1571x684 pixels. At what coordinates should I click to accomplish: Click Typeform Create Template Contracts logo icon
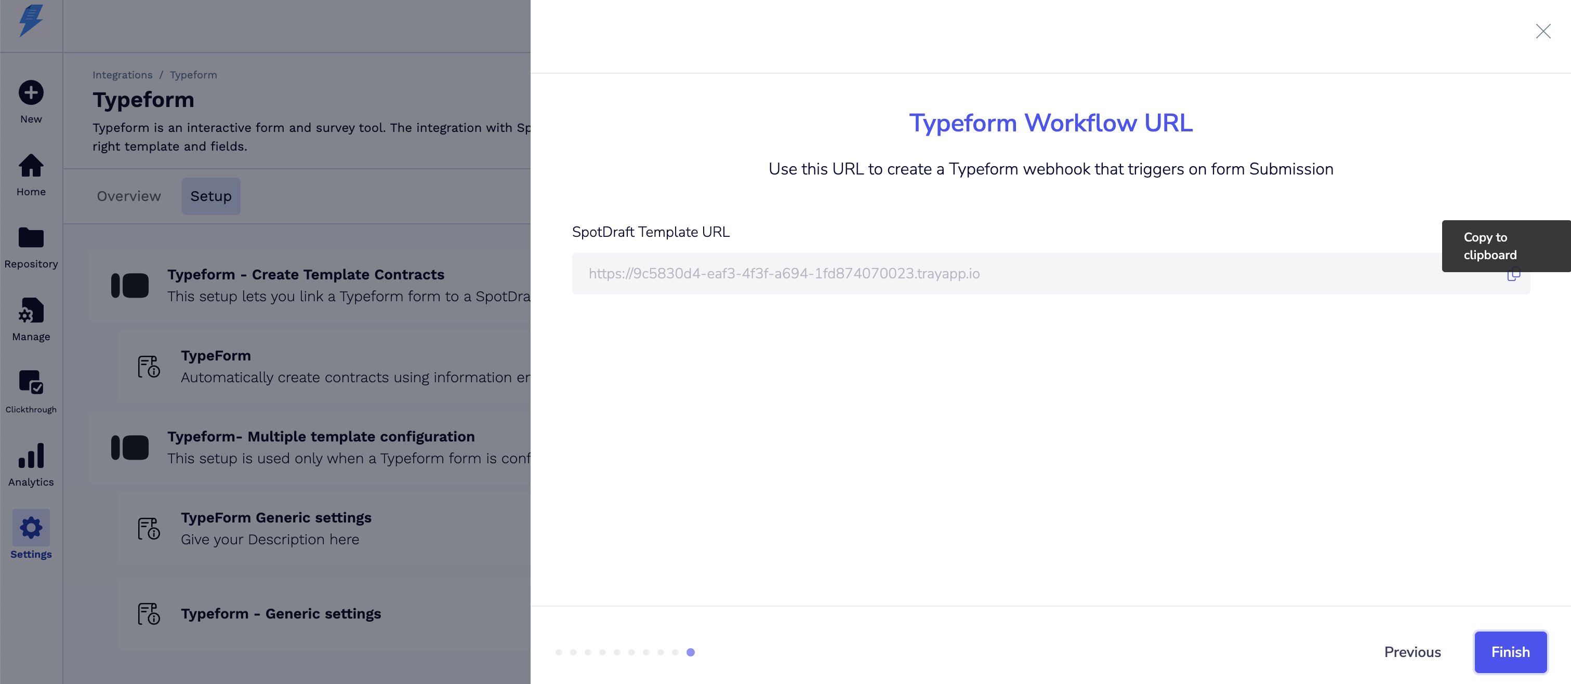click(130, 285)
